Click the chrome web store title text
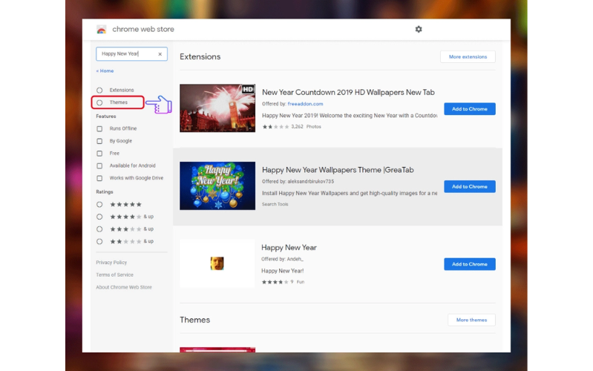The height and width of the screenshot is (371, 593). (143, 29)
